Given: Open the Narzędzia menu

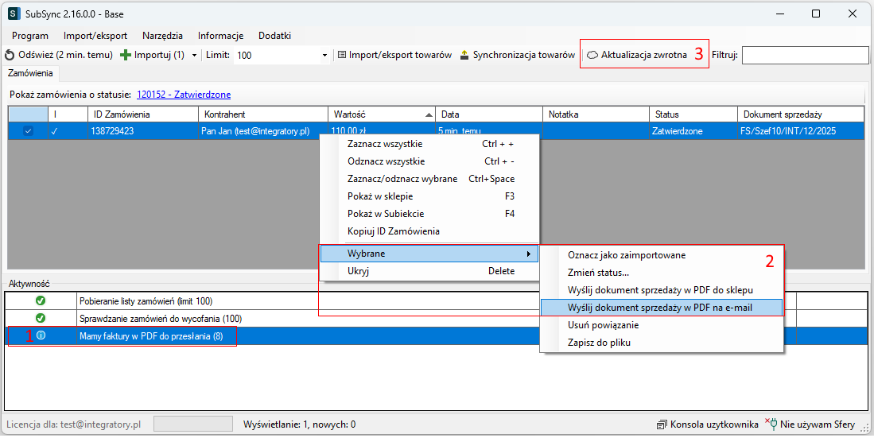Looking at the screenshot, I should pos(163,36).
